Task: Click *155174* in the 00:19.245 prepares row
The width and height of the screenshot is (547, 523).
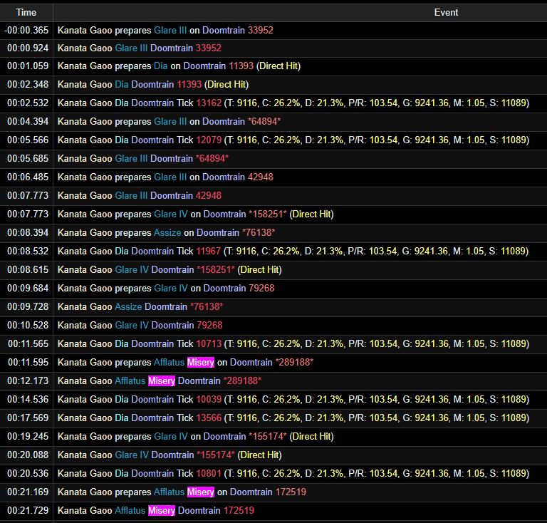Action: tap(268, 436)
